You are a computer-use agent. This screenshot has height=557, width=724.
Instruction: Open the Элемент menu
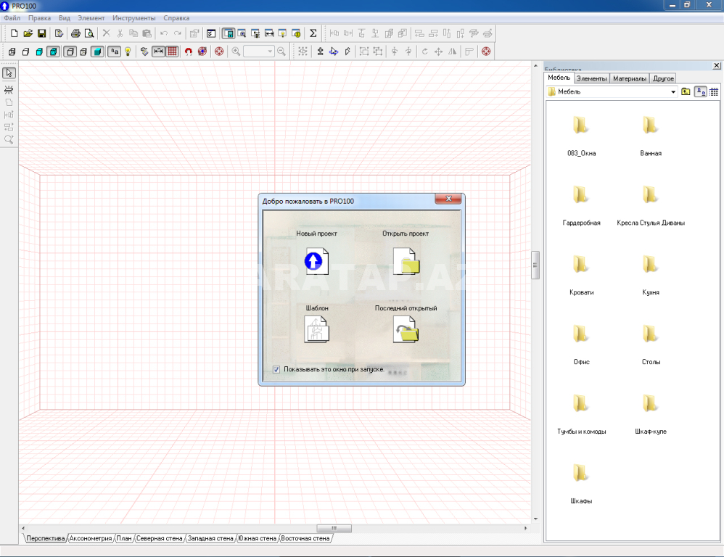[x=91, y=18]
